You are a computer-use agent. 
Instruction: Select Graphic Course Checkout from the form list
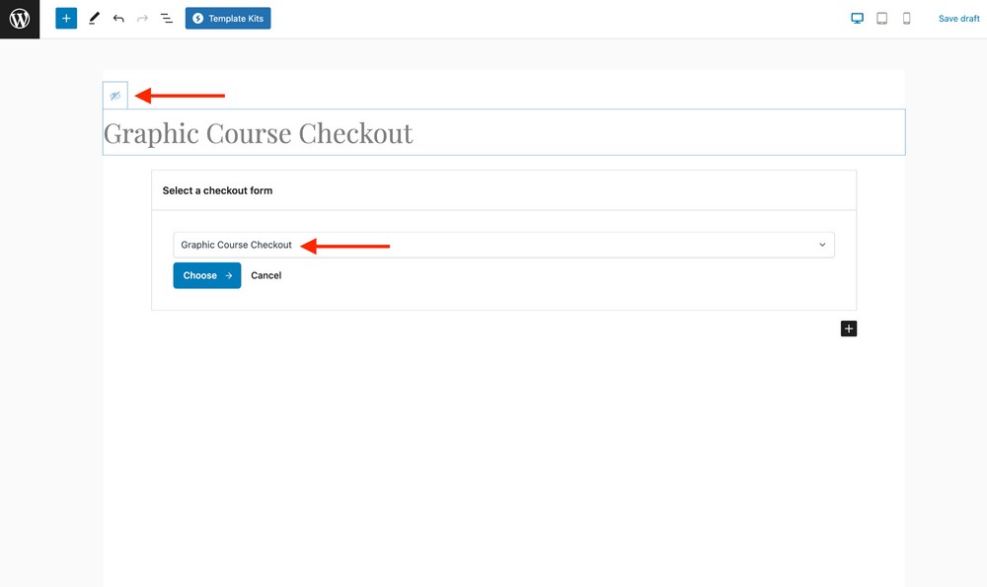234,244
